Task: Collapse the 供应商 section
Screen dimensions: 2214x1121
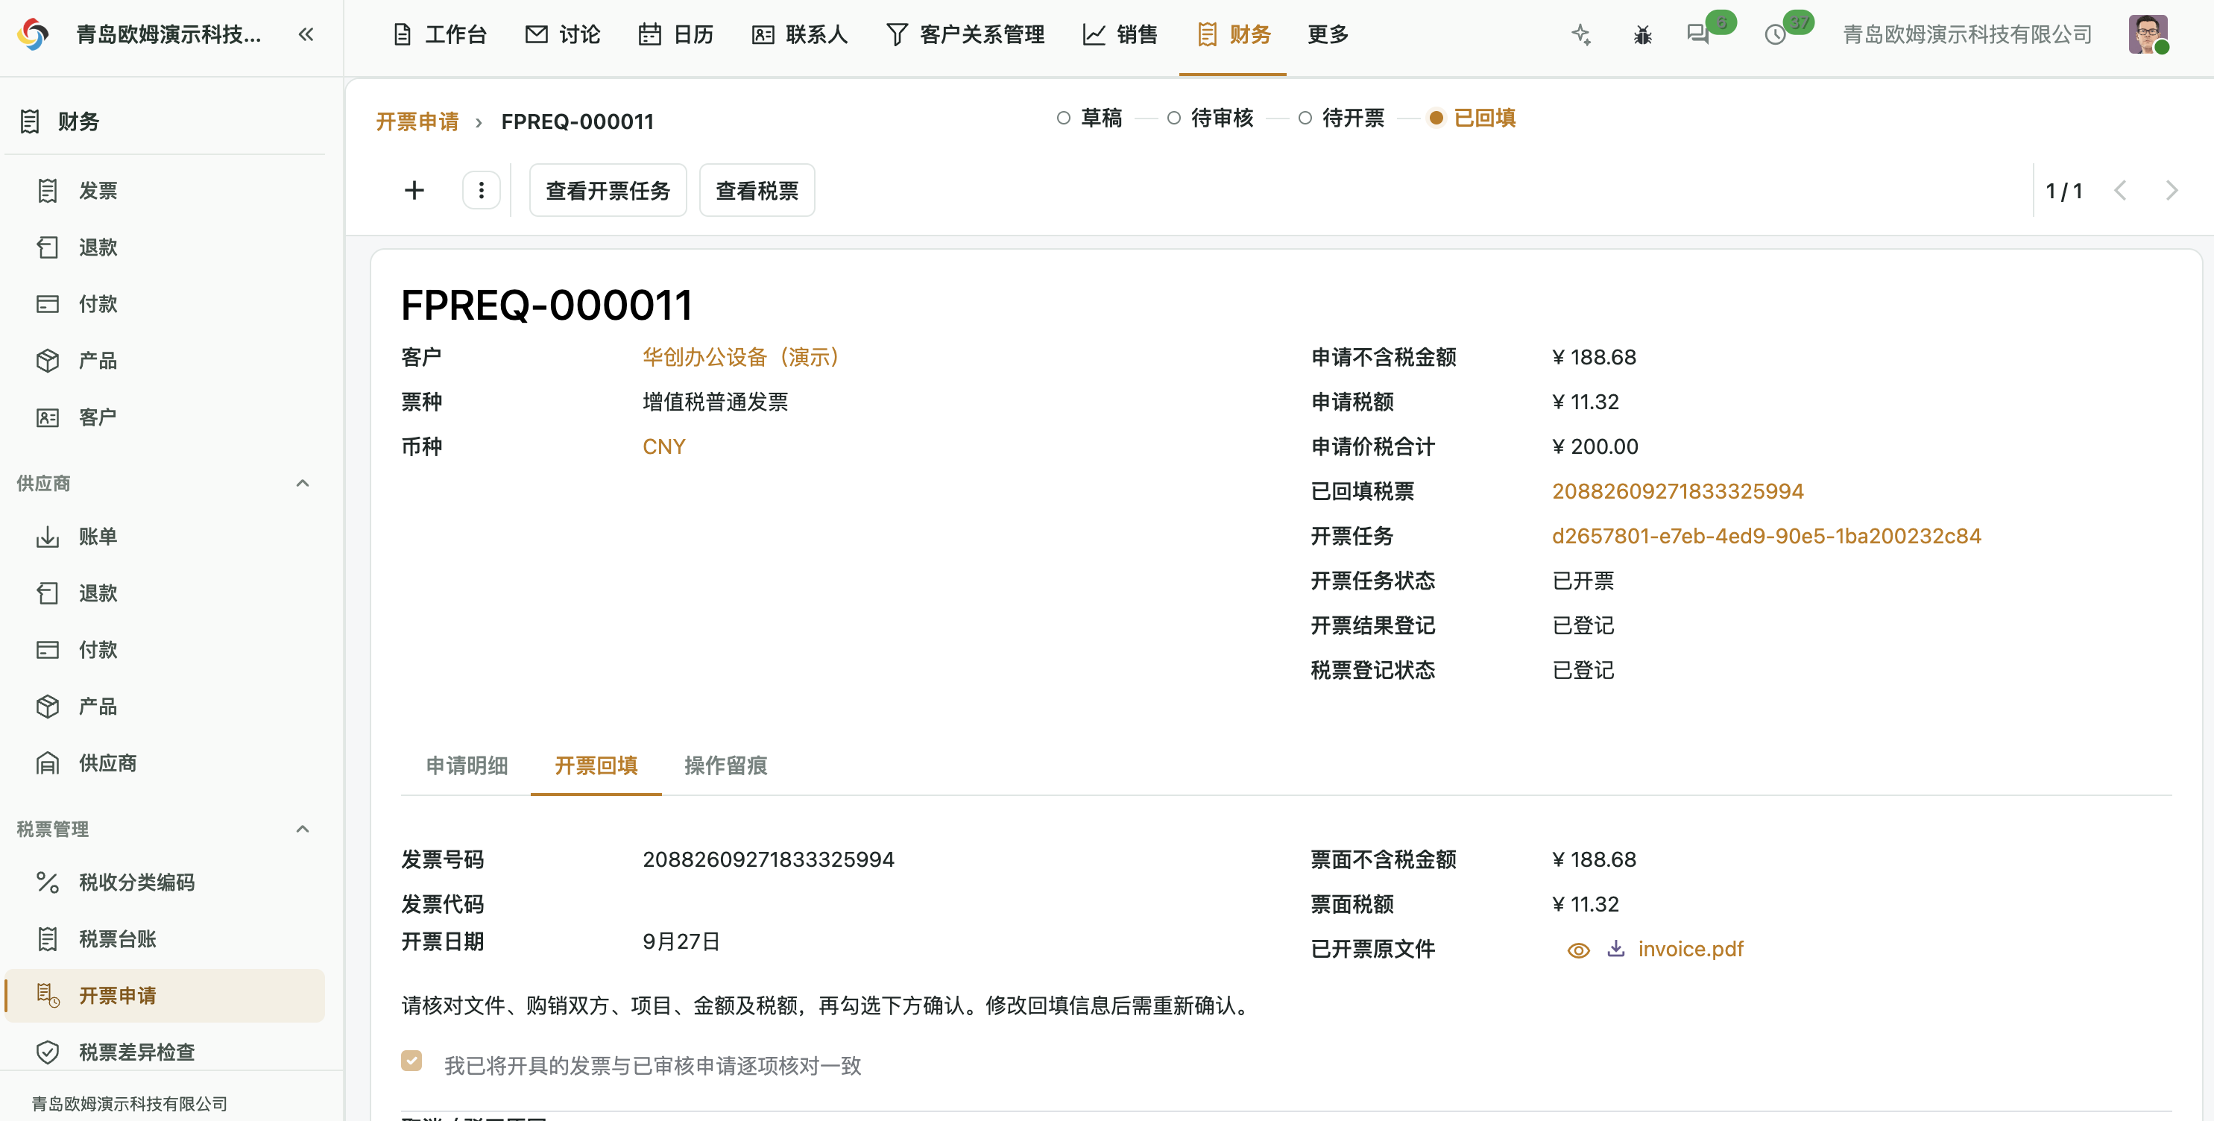Action: 303,483
